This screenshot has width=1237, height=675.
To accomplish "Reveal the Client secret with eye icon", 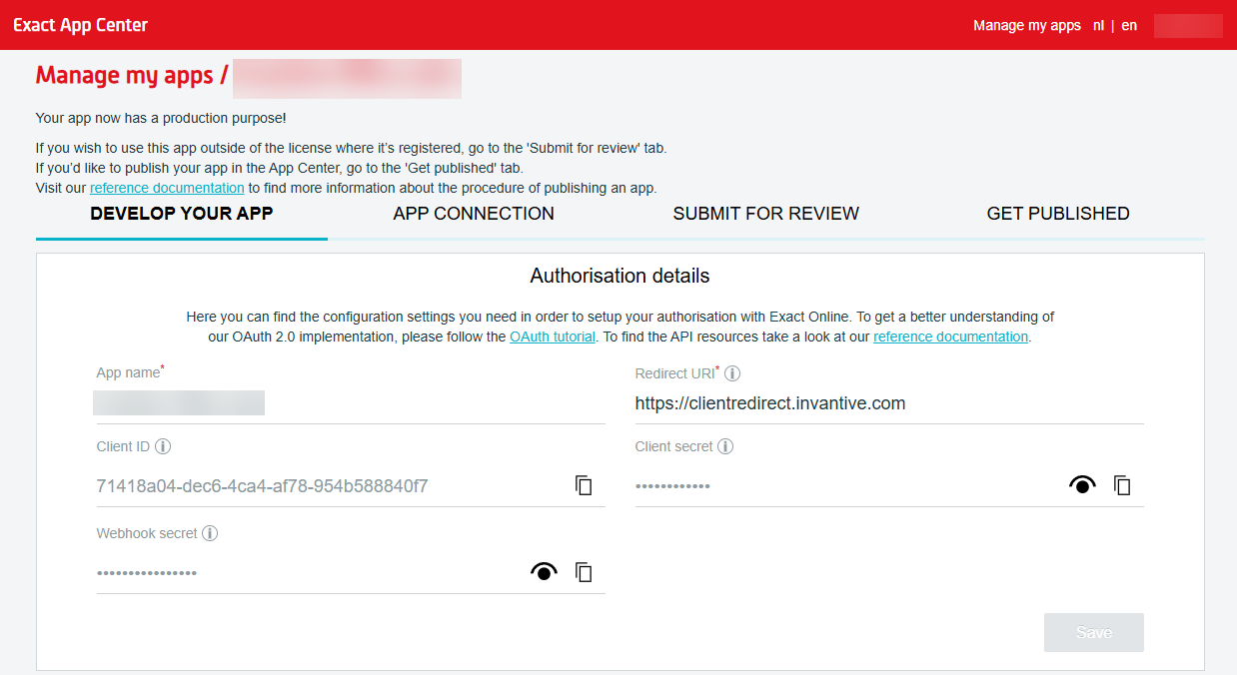I will [x=1082, y=485].
